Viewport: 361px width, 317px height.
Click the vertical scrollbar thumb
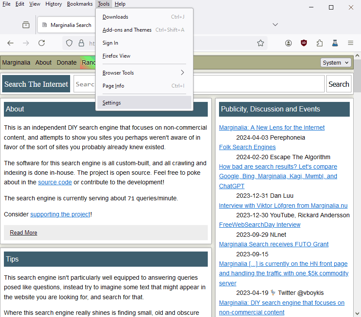357,76
